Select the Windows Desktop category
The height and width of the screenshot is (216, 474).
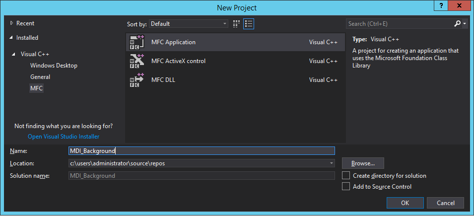click(54, 66)
